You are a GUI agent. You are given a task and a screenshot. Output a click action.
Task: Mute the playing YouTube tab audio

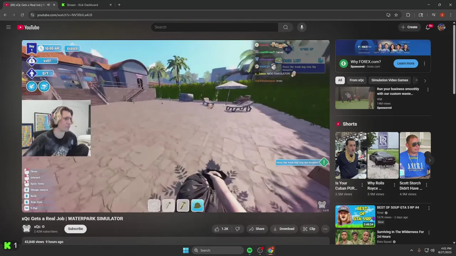point(48,5)
